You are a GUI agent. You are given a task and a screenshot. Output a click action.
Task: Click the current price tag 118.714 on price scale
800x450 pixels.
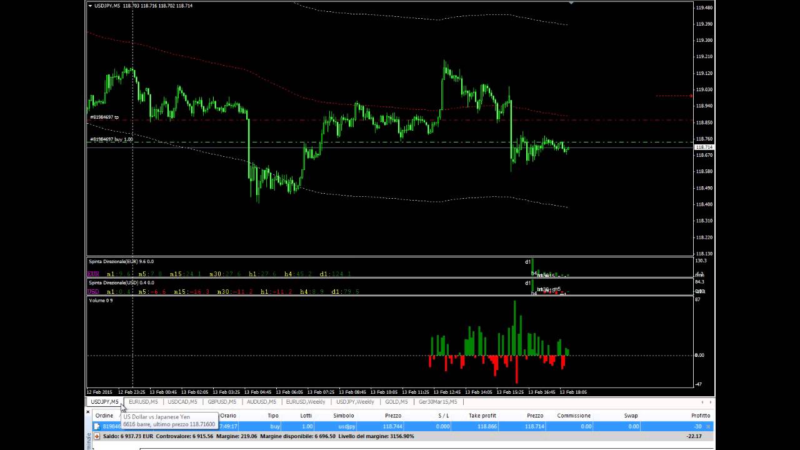click(704, 147)
